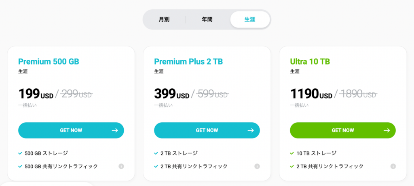Viewport: 414px width, 186px height.
Task: Switch to 年間 annual billing tab
Action: coord(207,19)
